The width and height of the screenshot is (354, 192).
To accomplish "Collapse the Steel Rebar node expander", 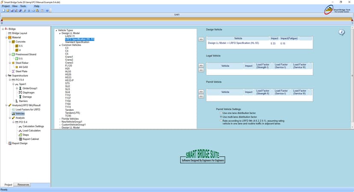I will (10, 63).
